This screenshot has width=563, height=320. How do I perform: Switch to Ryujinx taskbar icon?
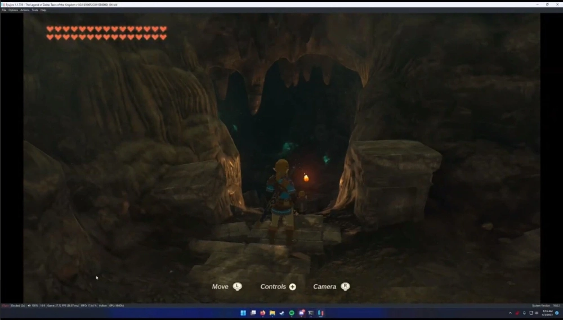[x=320, y=313]
